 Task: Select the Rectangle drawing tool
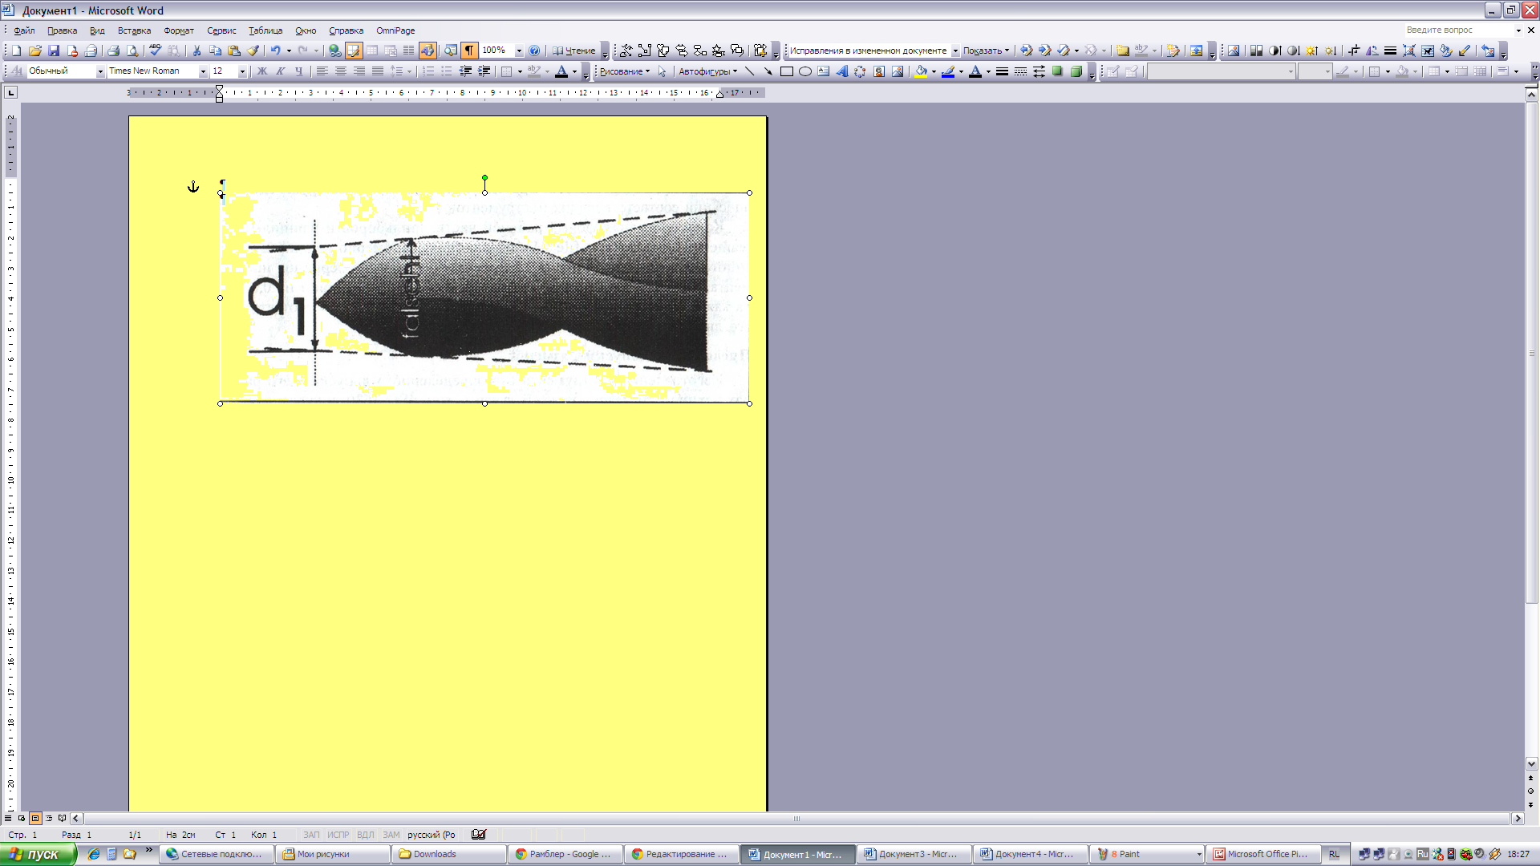coord(787,71)
